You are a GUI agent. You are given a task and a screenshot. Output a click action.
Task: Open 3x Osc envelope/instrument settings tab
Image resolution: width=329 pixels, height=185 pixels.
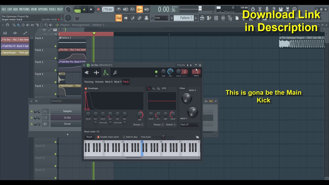[106, 73]
